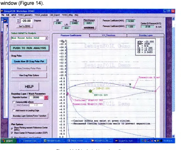This screenshot has width=181, height=150.
Task: Switch to DESIGNFOIL_R6 folder taskbar item
Action: (x=101, y=141)
